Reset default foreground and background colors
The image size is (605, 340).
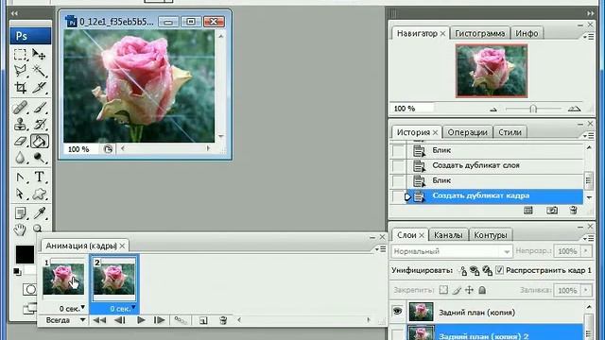click(x=17, y=271)
